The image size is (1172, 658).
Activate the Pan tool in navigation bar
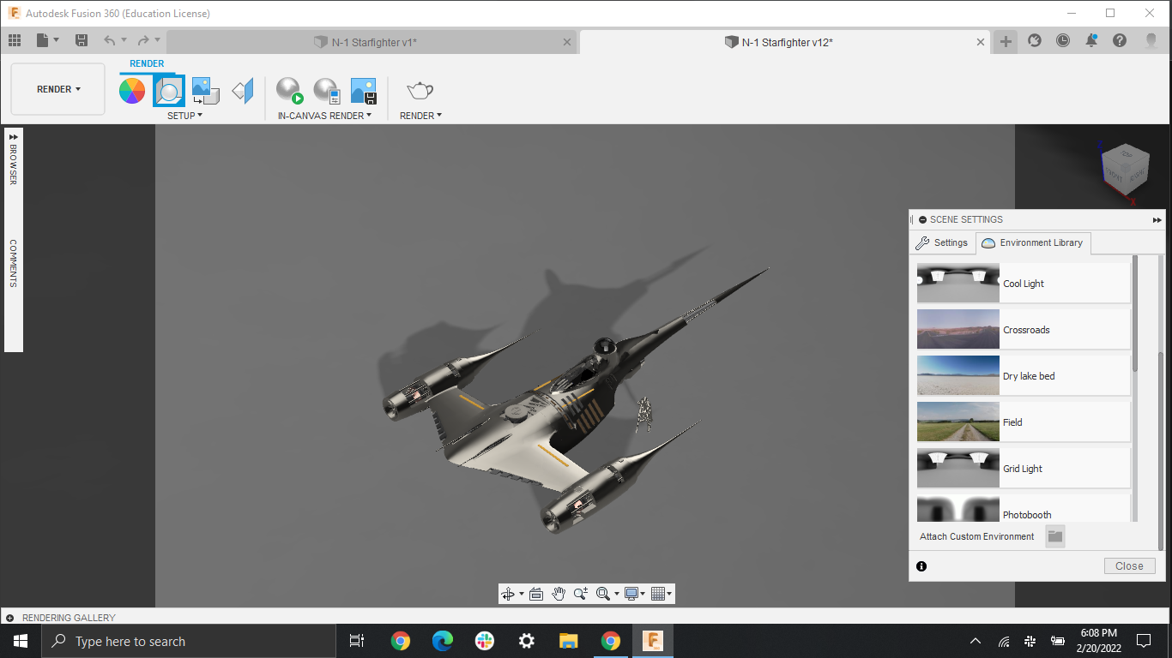pos(559,593)
